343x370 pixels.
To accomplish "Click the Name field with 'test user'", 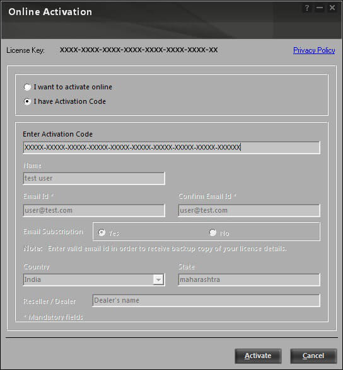I will click(x=94, y=179).
